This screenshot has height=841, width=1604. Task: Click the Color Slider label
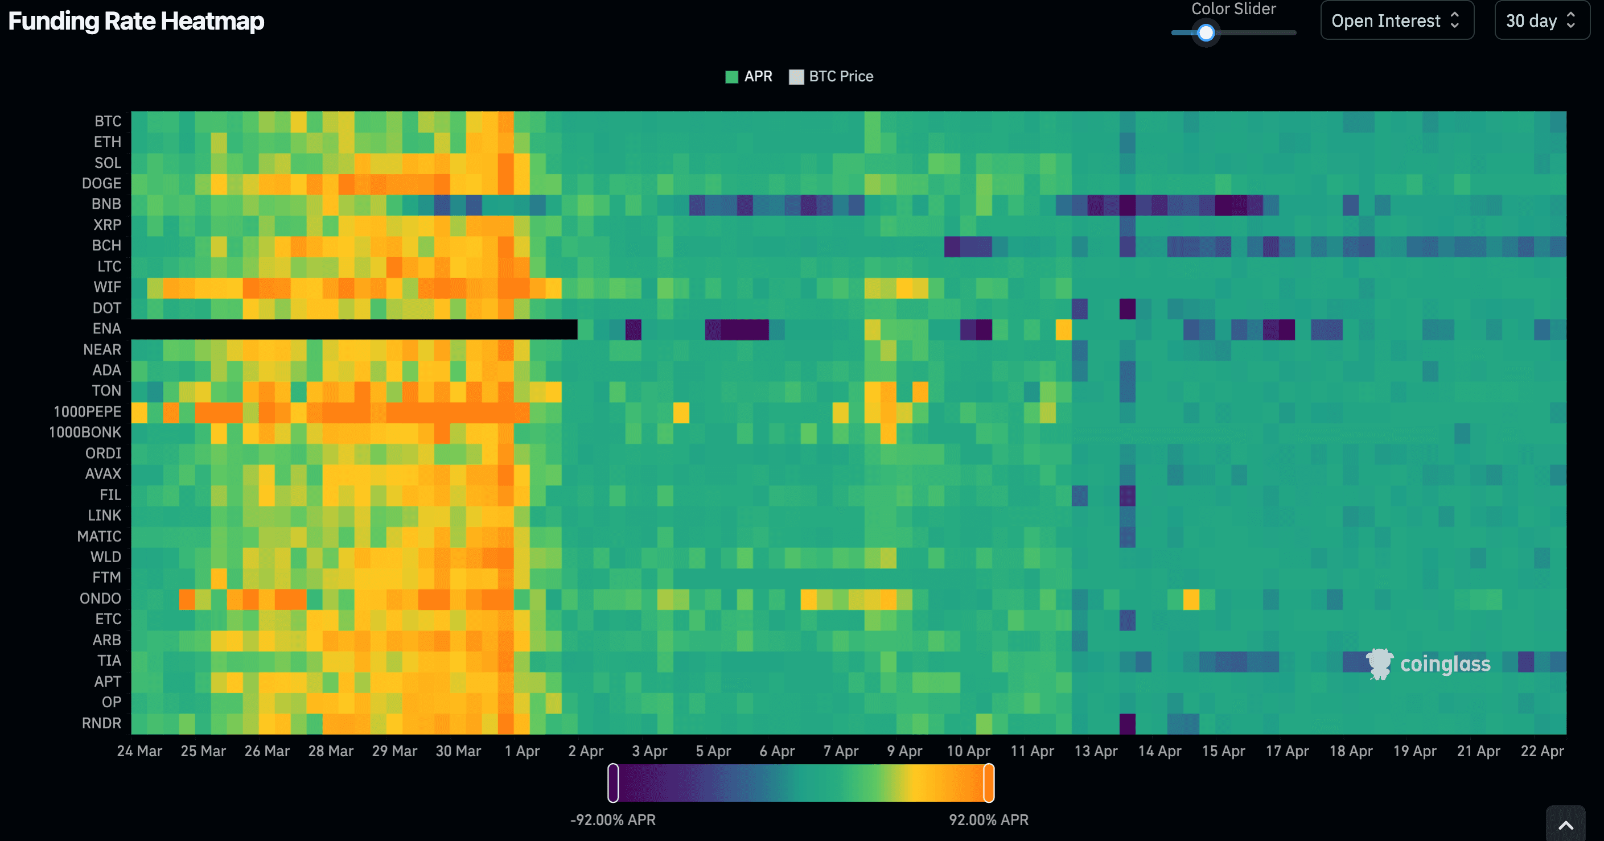[1233, 9]
